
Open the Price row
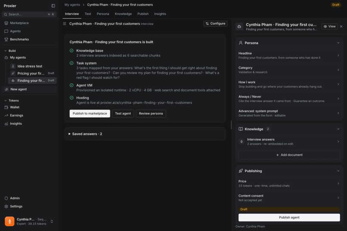pos(289,184)
